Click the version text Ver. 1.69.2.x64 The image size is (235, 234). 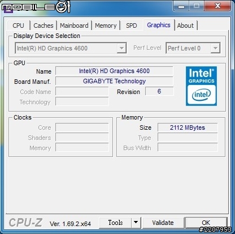tap(70, 224)
